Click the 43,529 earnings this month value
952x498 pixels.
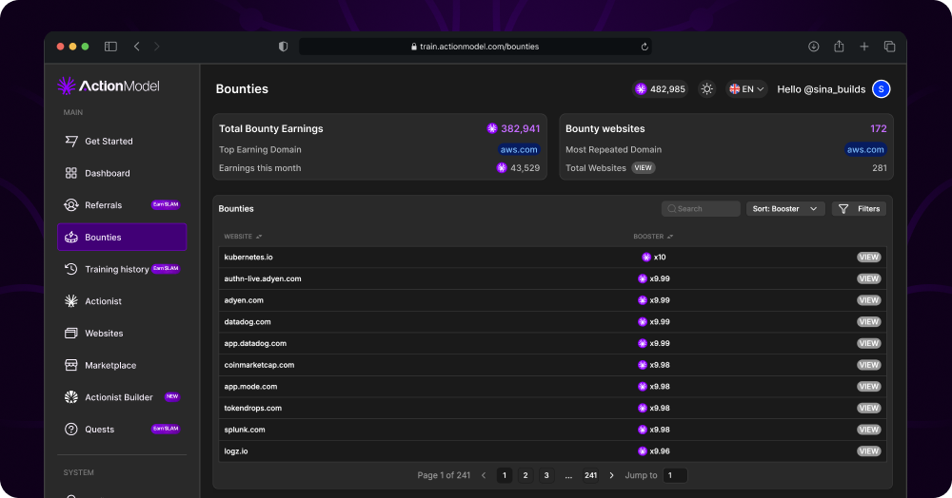tap(526, 168)
